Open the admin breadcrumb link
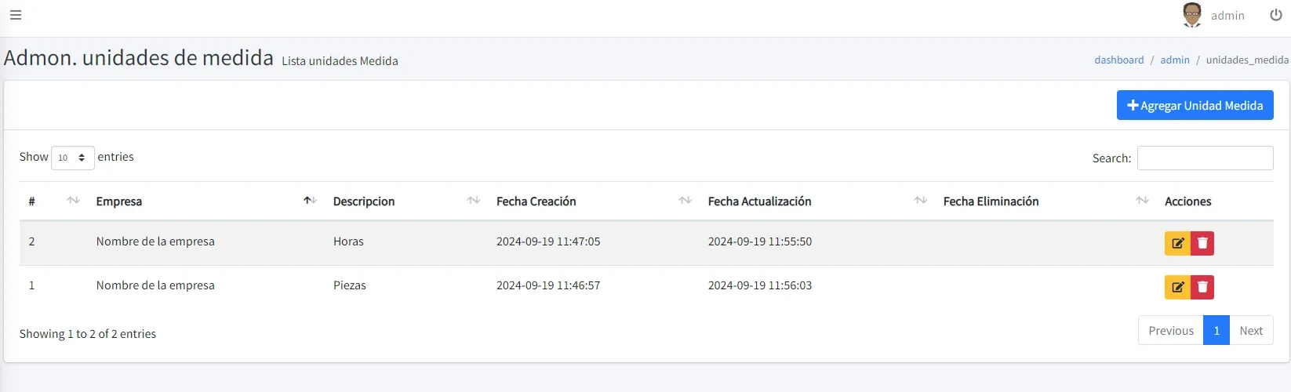The image size is (1291, 392). pyautogui.click(x=1175, y=60)
